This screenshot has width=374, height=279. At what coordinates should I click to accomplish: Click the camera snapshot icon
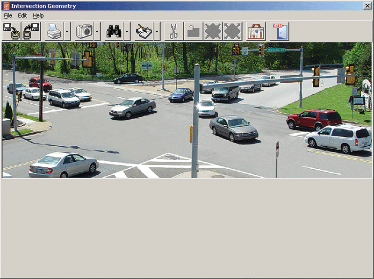coord(84,31)
